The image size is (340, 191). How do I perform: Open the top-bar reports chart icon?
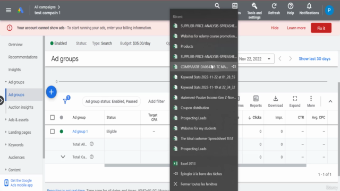235,6
